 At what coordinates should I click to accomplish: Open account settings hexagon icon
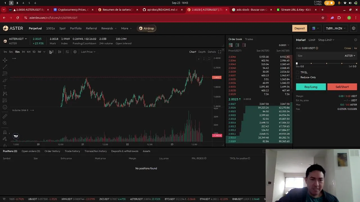pyautogui.click(x=354, y=28)
